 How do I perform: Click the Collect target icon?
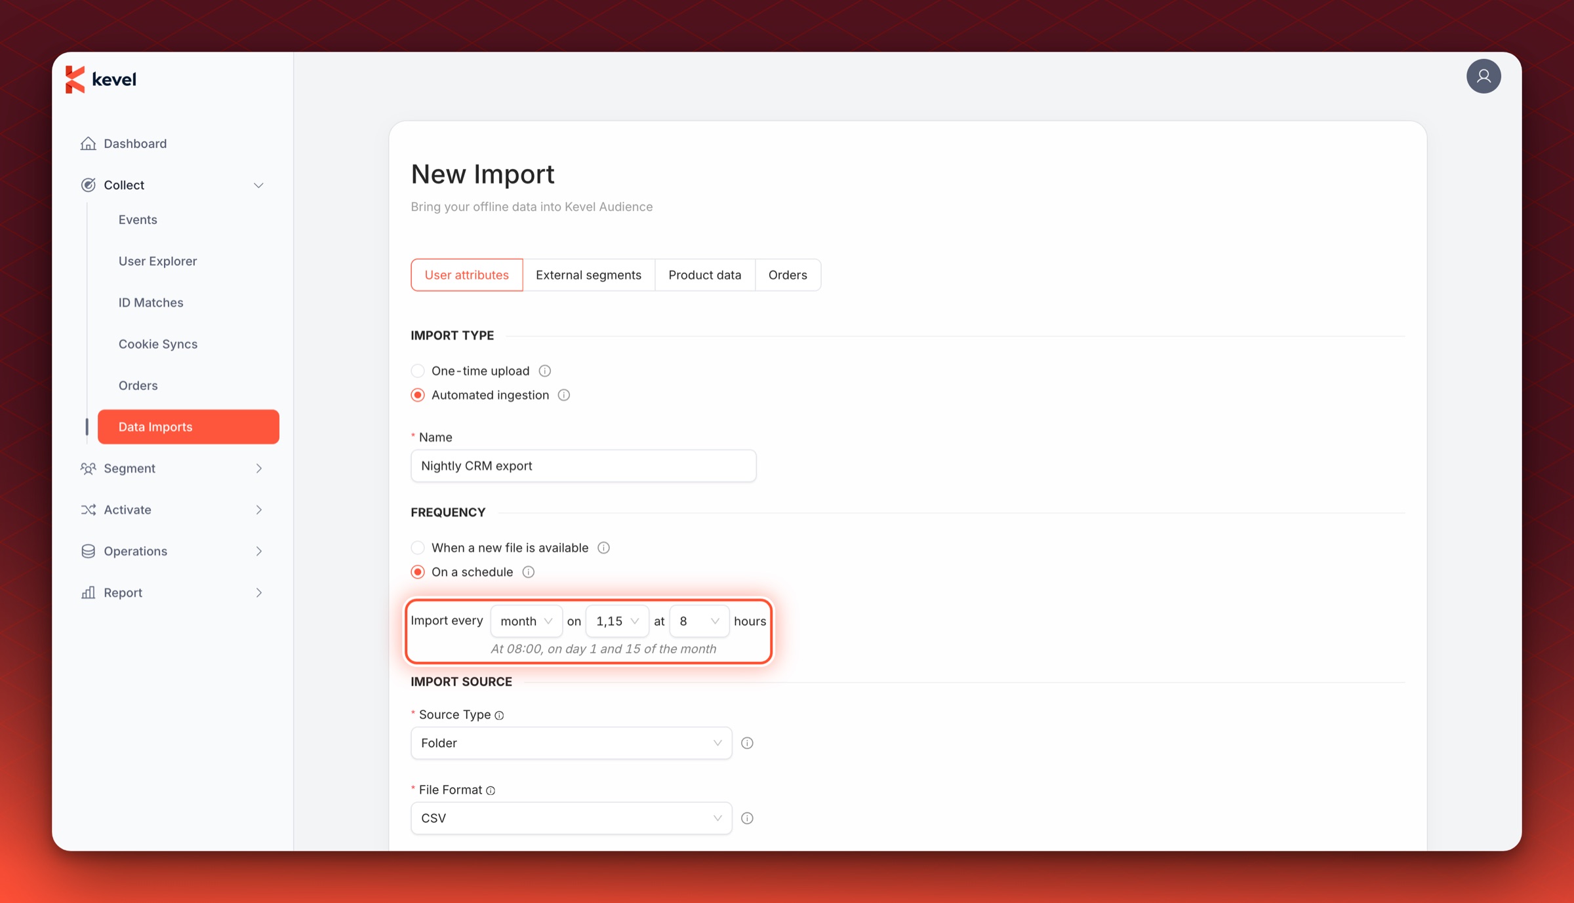[x=88, y=185]
